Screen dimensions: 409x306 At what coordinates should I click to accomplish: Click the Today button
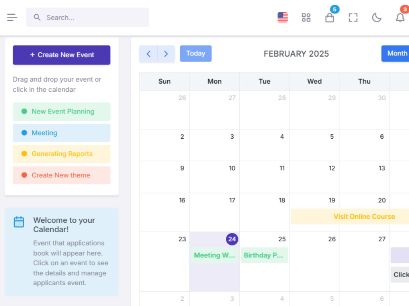click(x=196, y=53)
